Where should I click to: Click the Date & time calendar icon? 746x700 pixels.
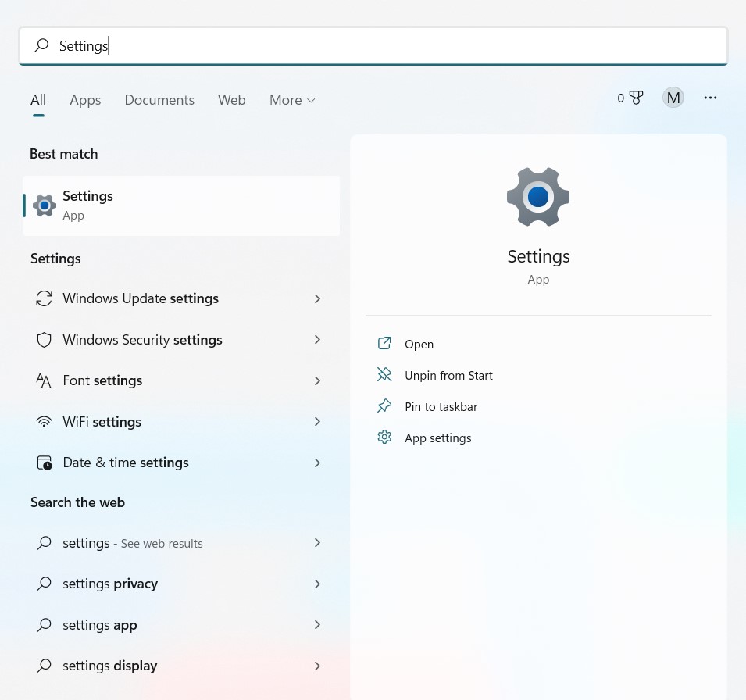[x=45, y=462]
